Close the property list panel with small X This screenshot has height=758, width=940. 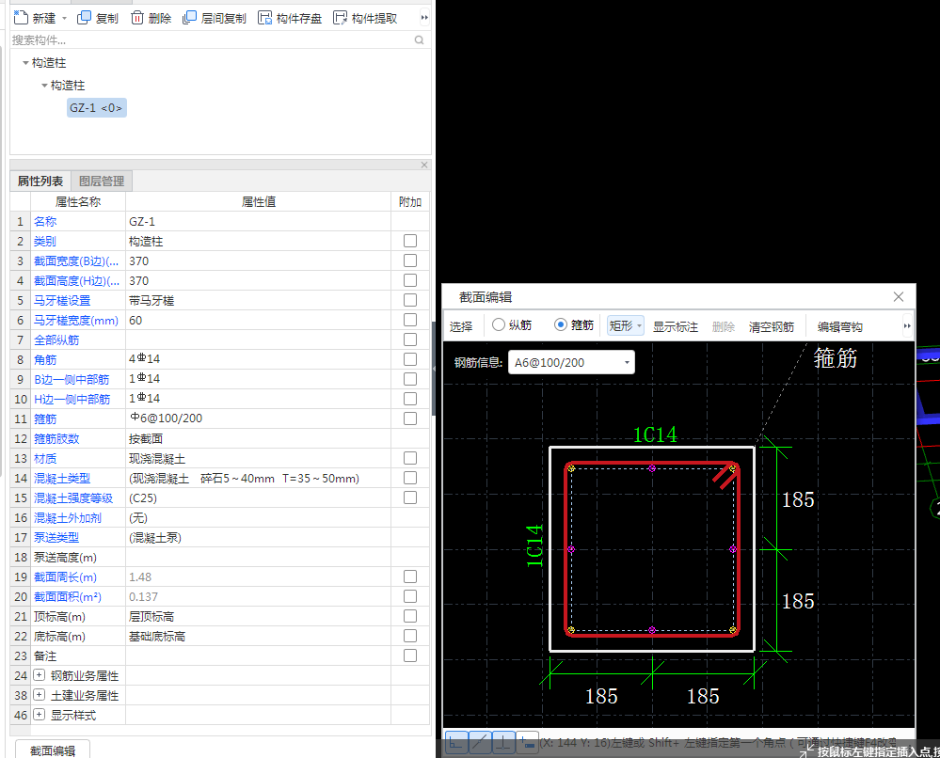click(x=424, y=165)
